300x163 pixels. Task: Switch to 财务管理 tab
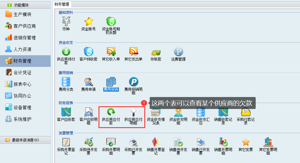(x=61, y=4)
